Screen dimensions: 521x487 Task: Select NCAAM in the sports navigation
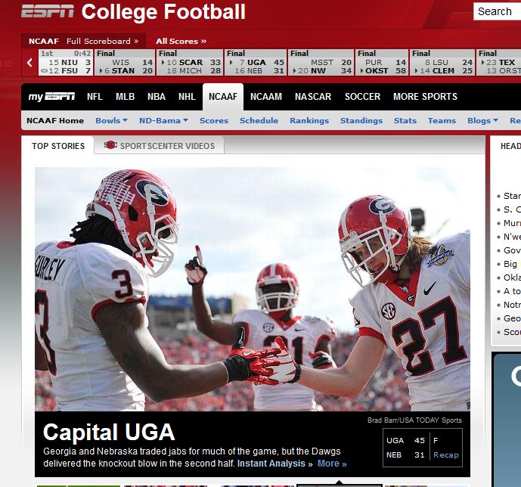(x=266, y=97)
